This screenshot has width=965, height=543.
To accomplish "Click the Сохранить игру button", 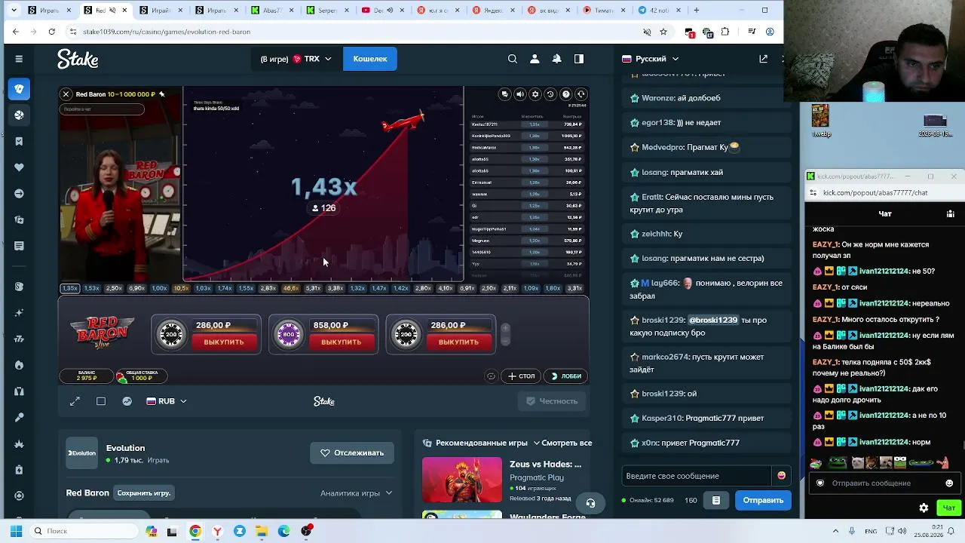I will click(x=144, y=493).
